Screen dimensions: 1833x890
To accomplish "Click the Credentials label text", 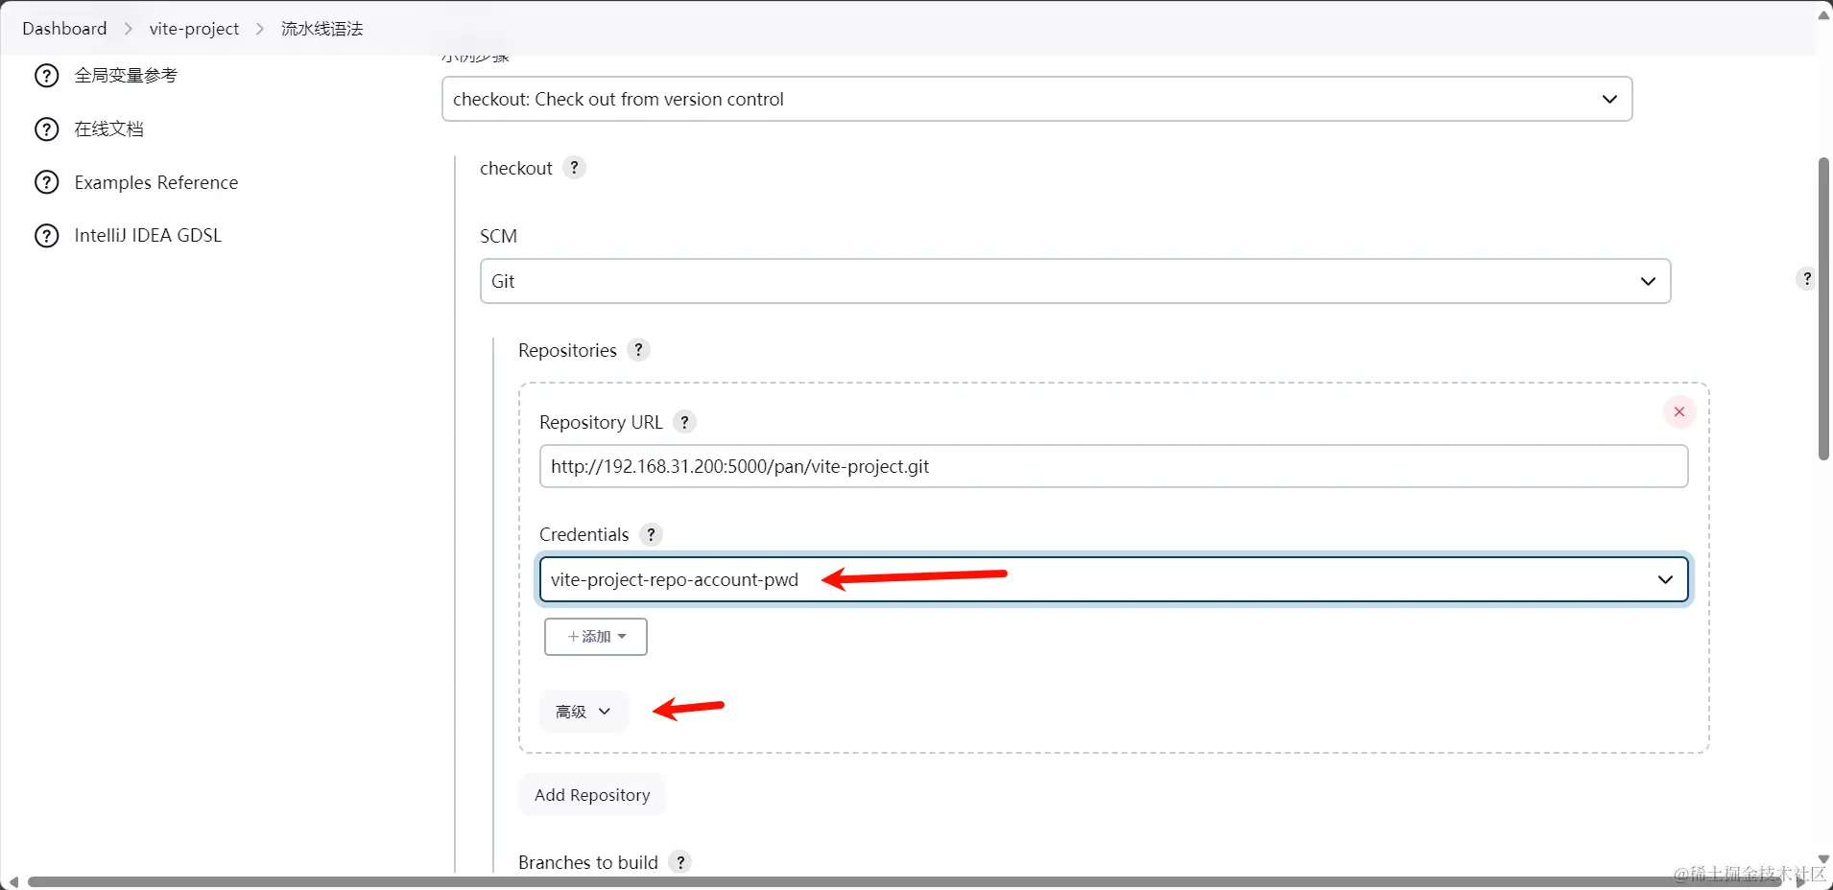I will click(x=584, y=534).
